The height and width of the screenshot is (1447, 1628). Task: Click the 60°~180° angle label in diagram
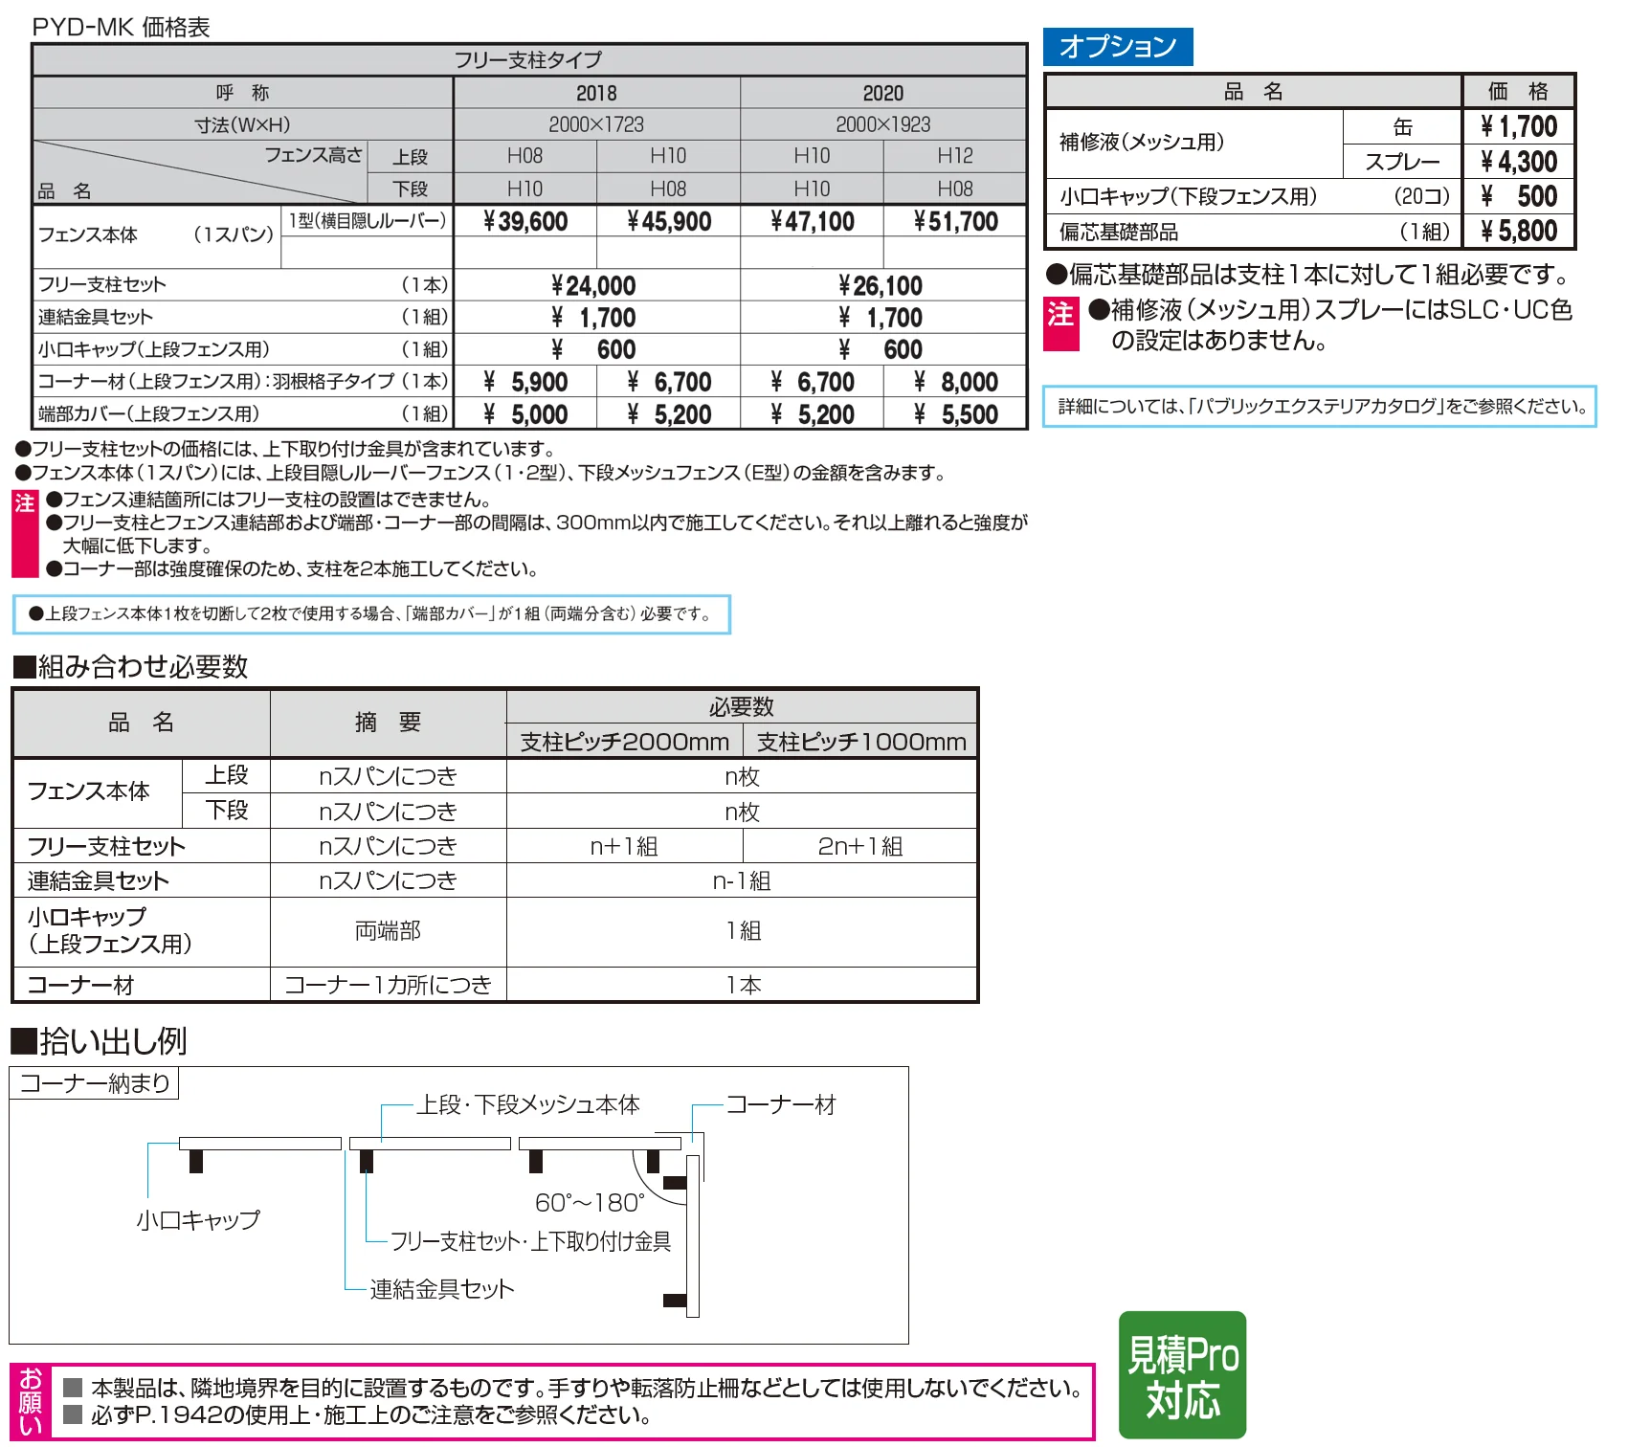[590, 1203]
